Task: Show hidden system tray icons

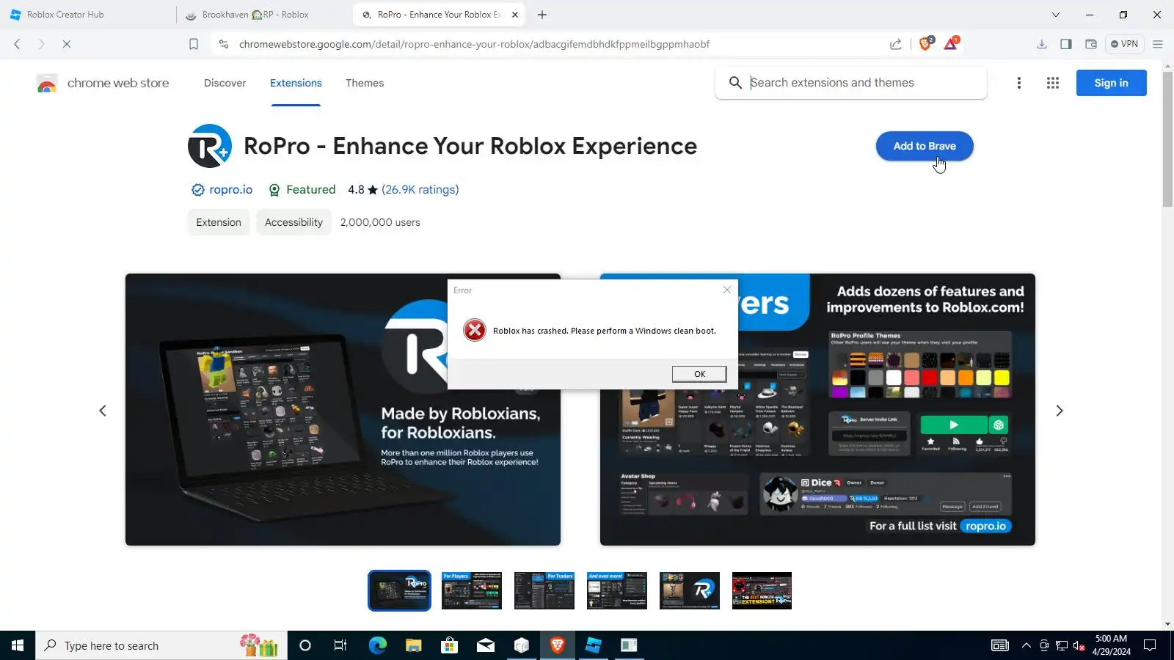Action: (1026, 645)
